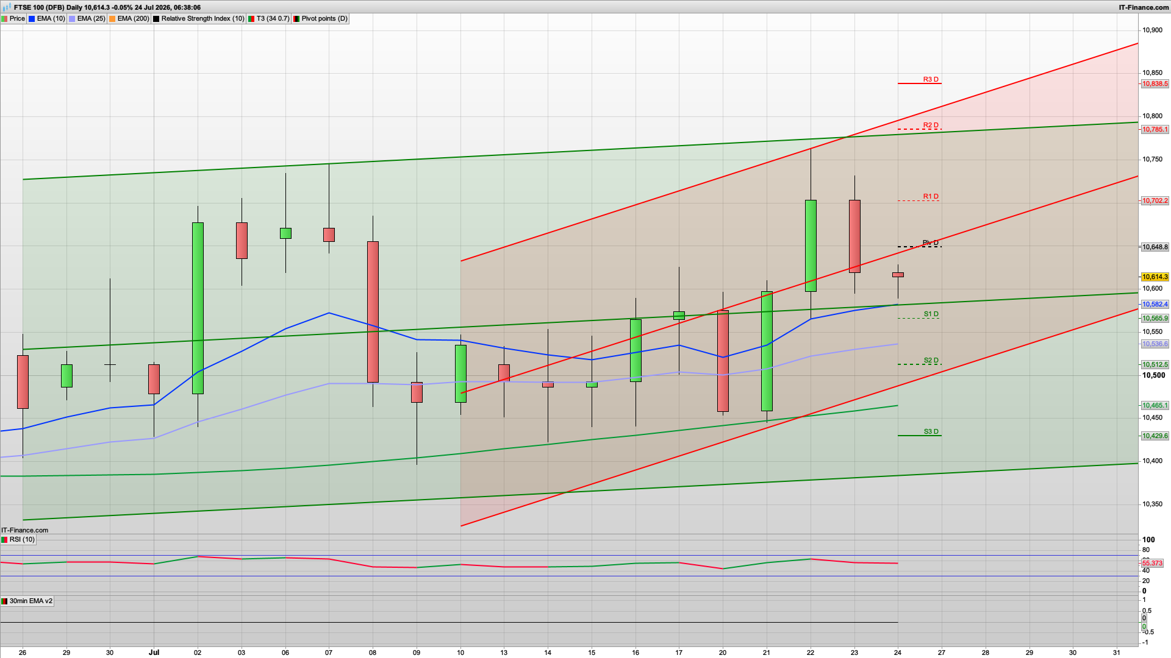Click the Jul date axis label
1171x658 pixels.
[154, 653]
